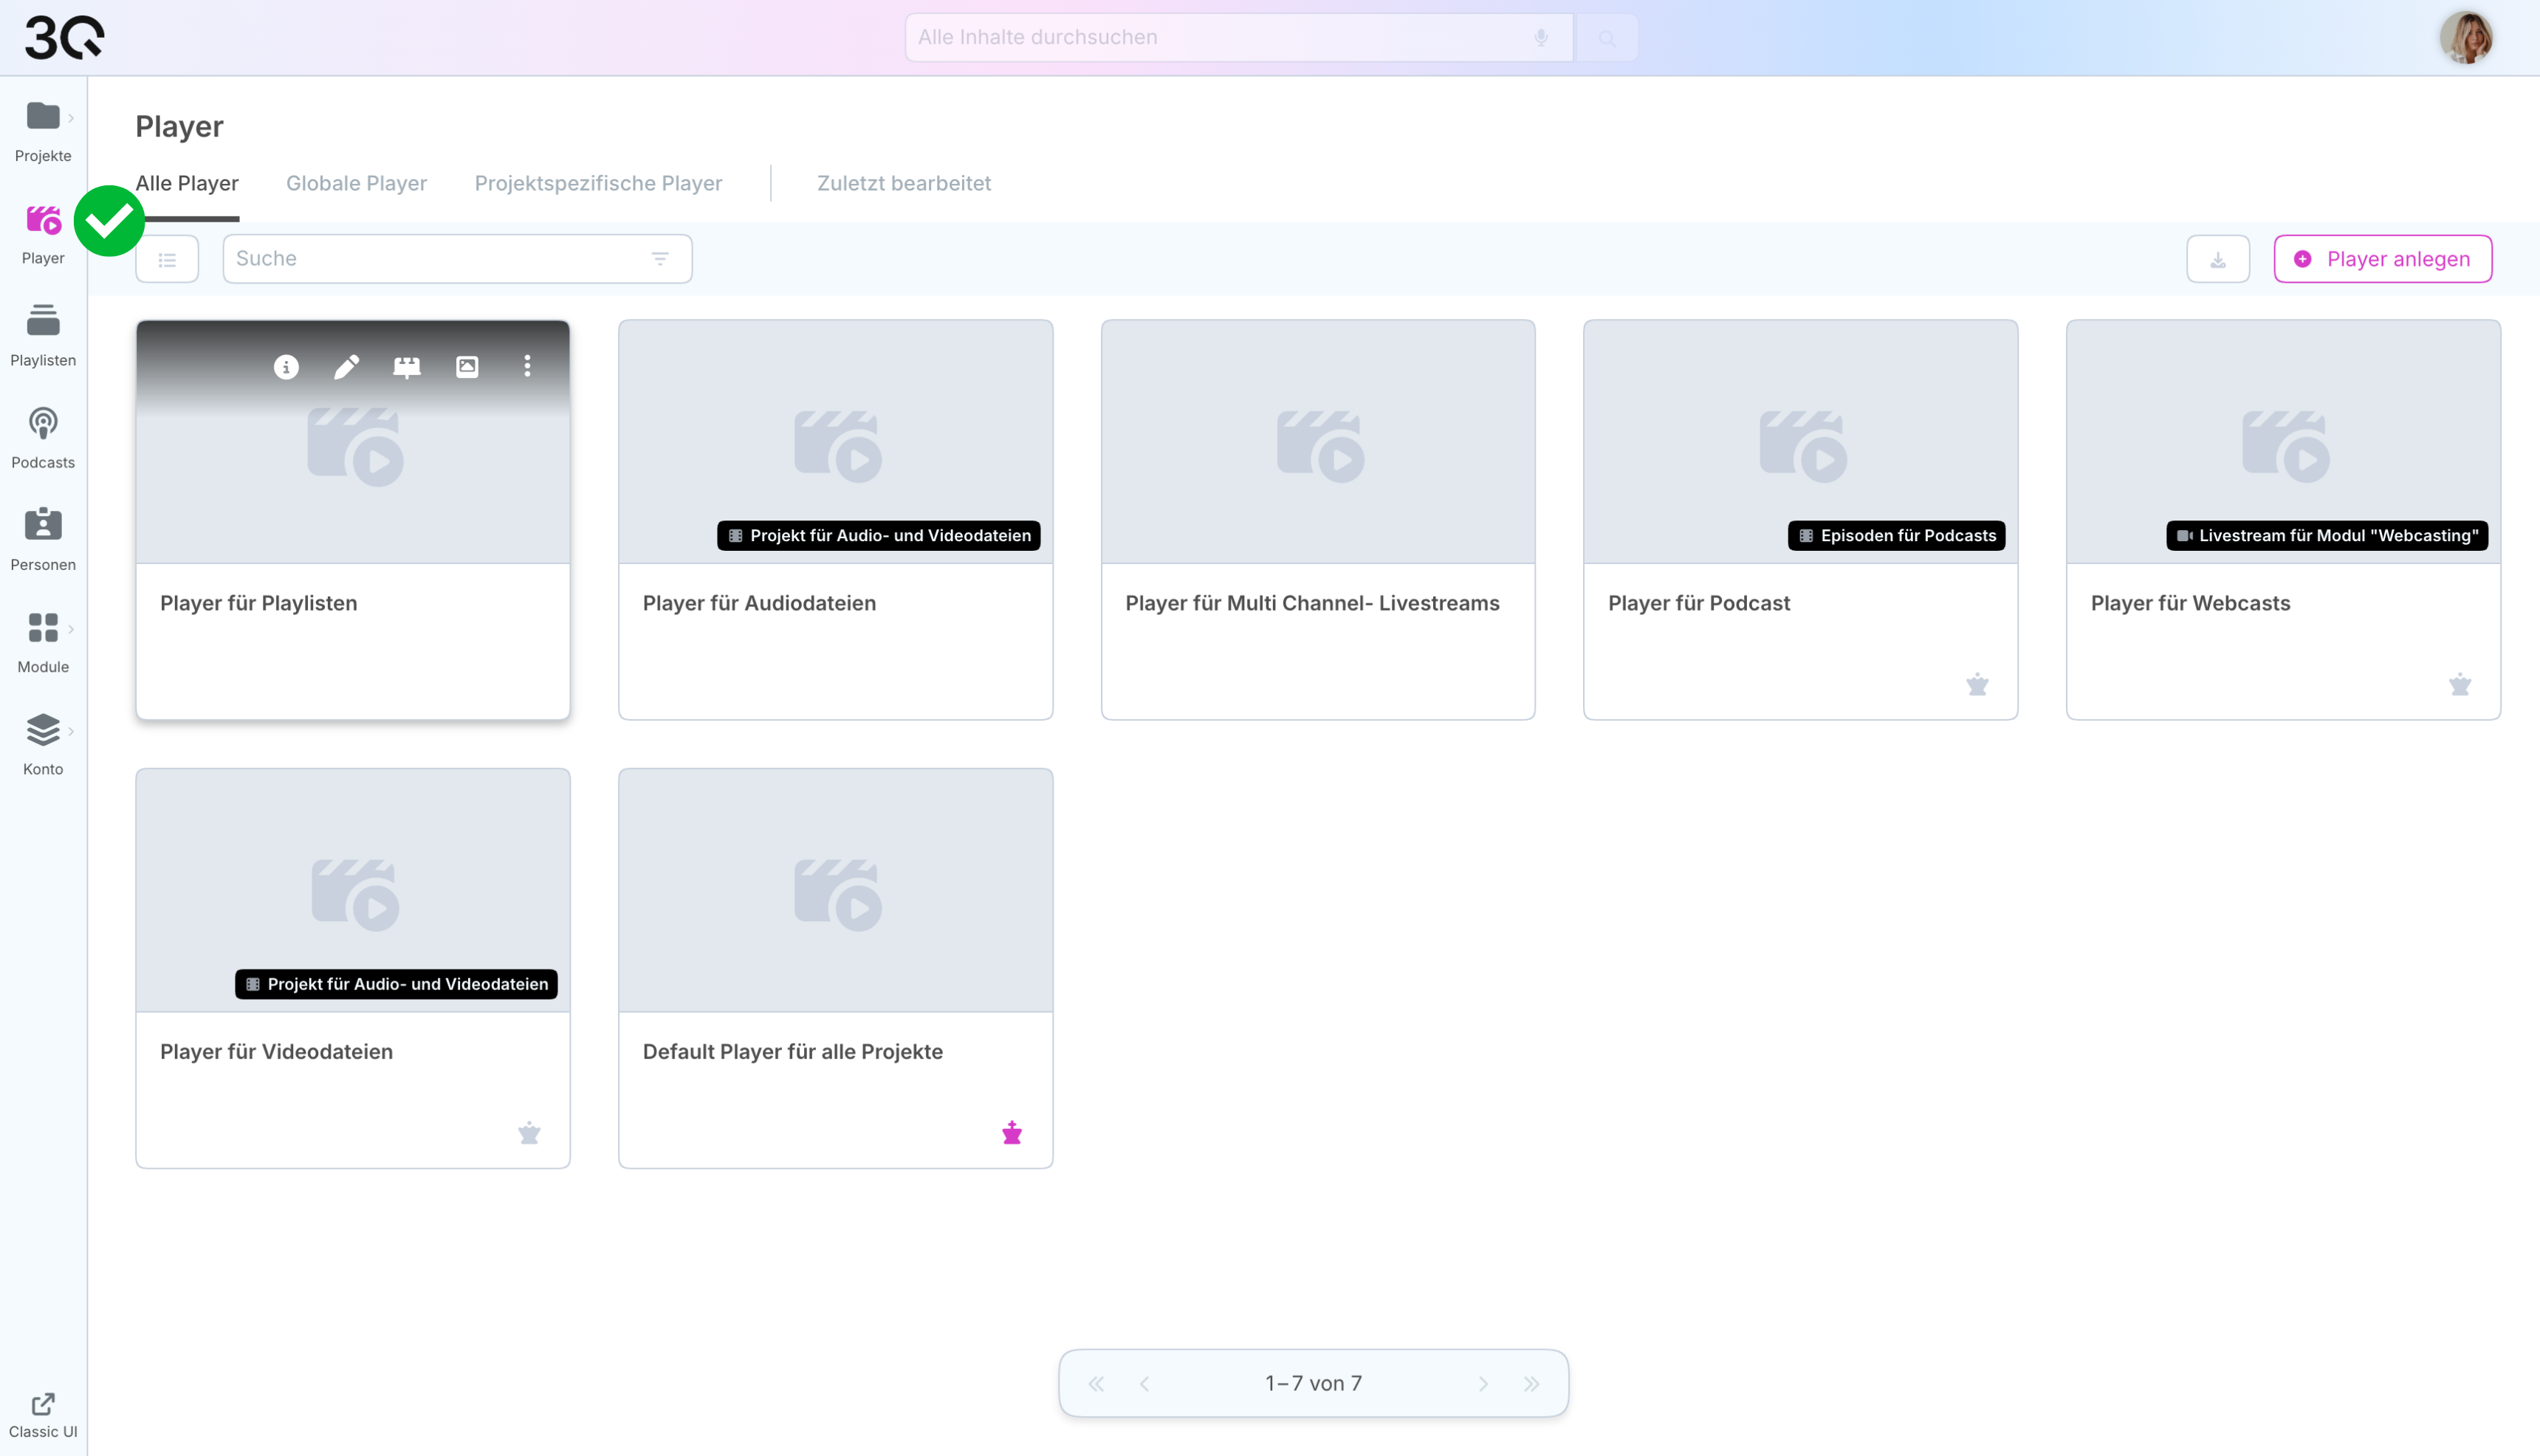Click the download icon button
2540x1456 pixels.
coord(2217,259)
